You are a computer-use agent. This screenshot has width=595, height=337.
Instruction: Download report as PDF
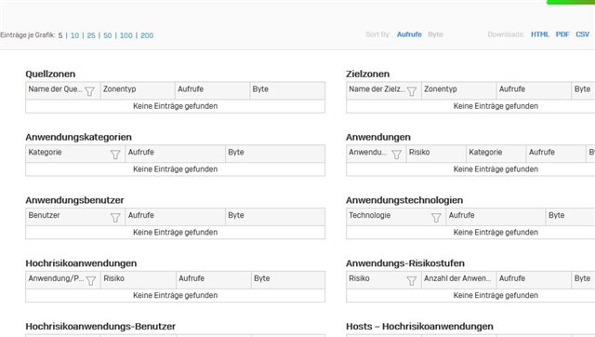(x=562, y=34)
